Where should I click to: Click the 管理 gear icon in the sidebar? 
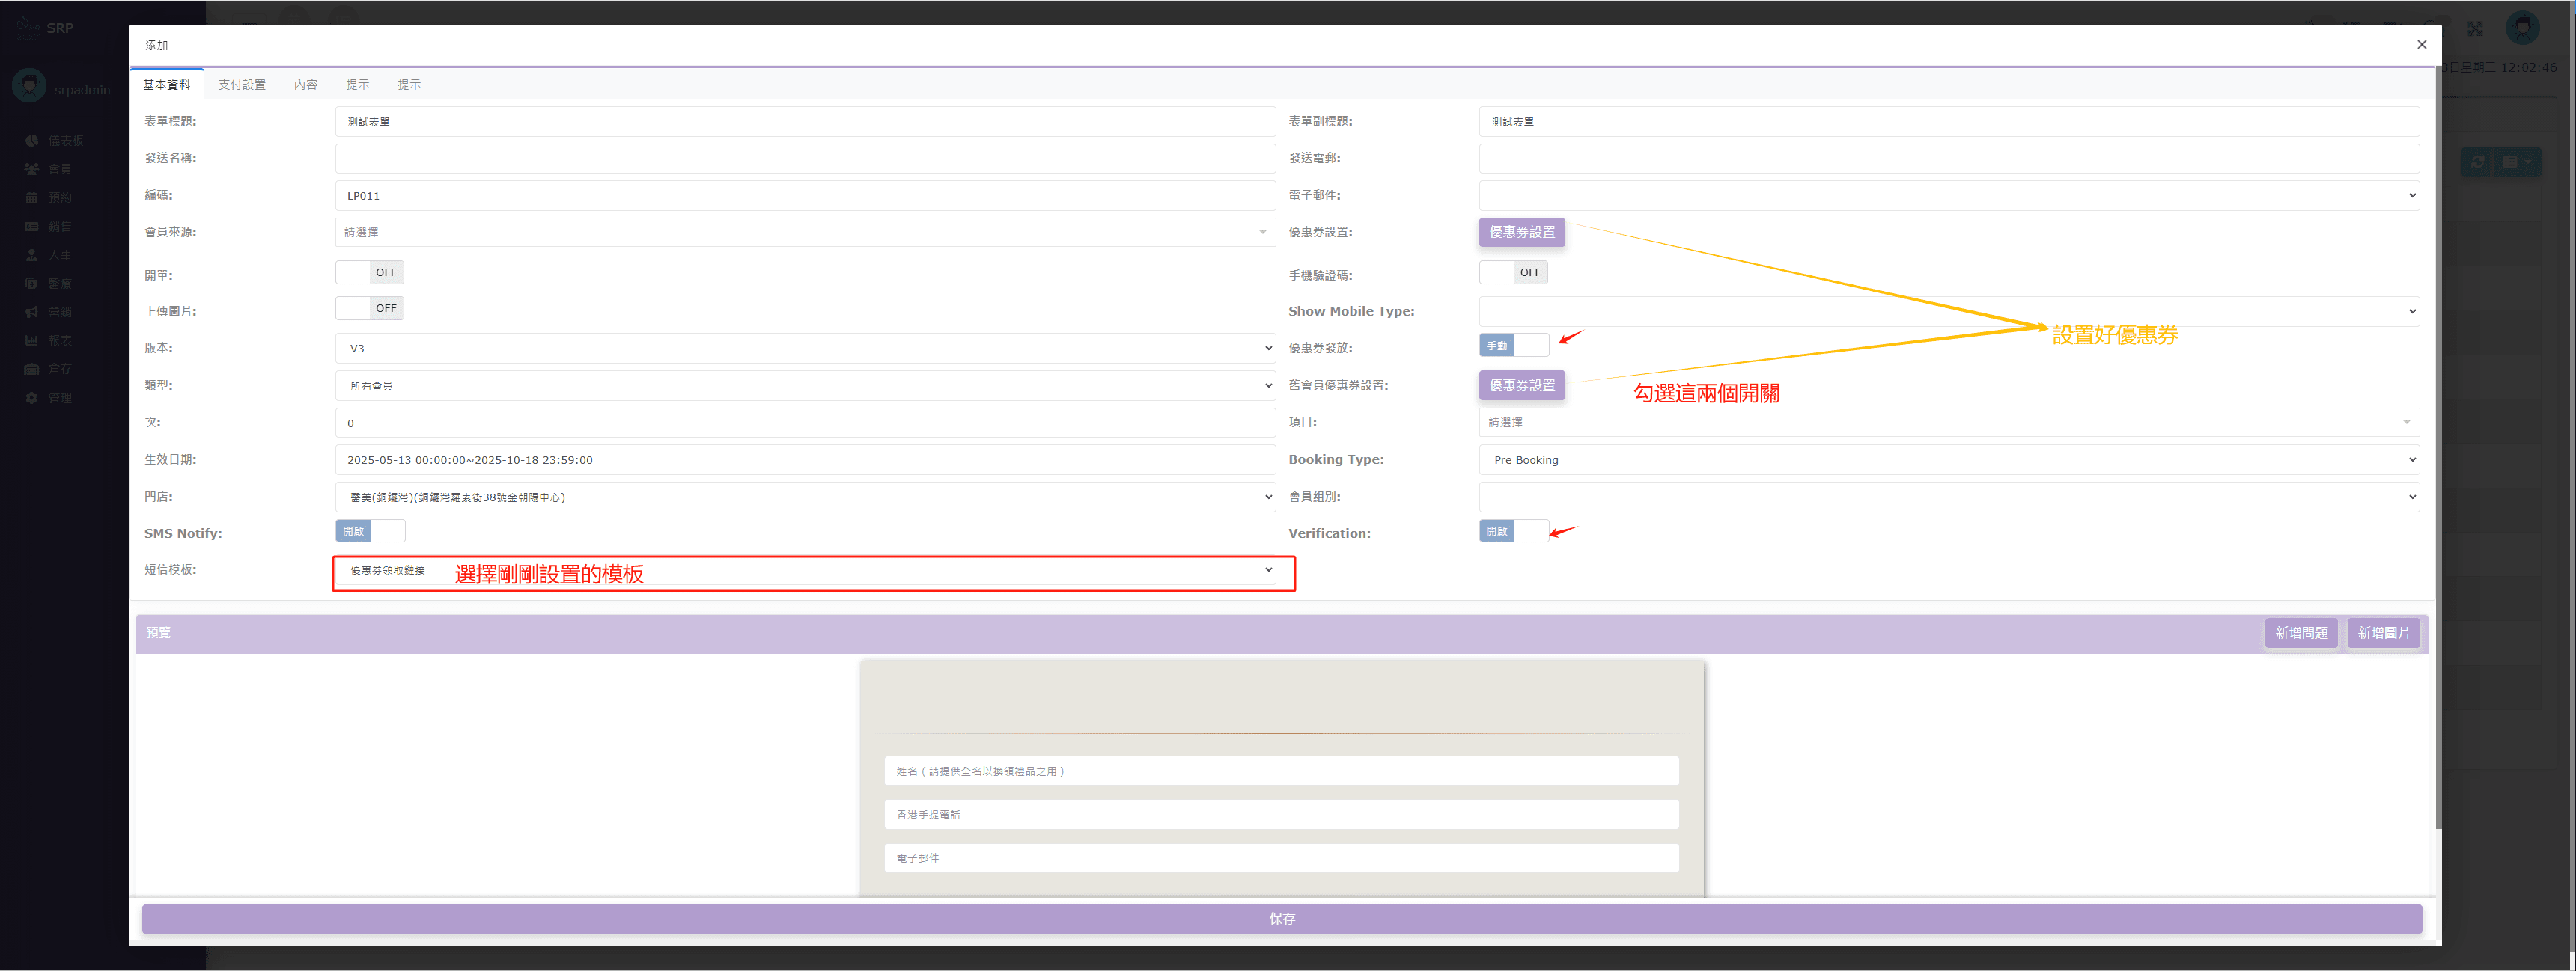coord(32,397)
